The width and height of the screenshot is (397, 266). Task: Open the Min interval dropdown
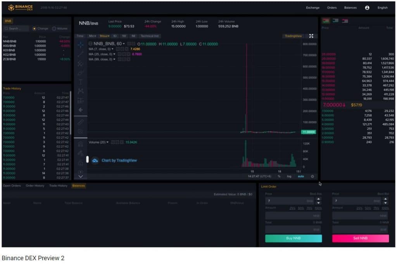pos(92,36)
